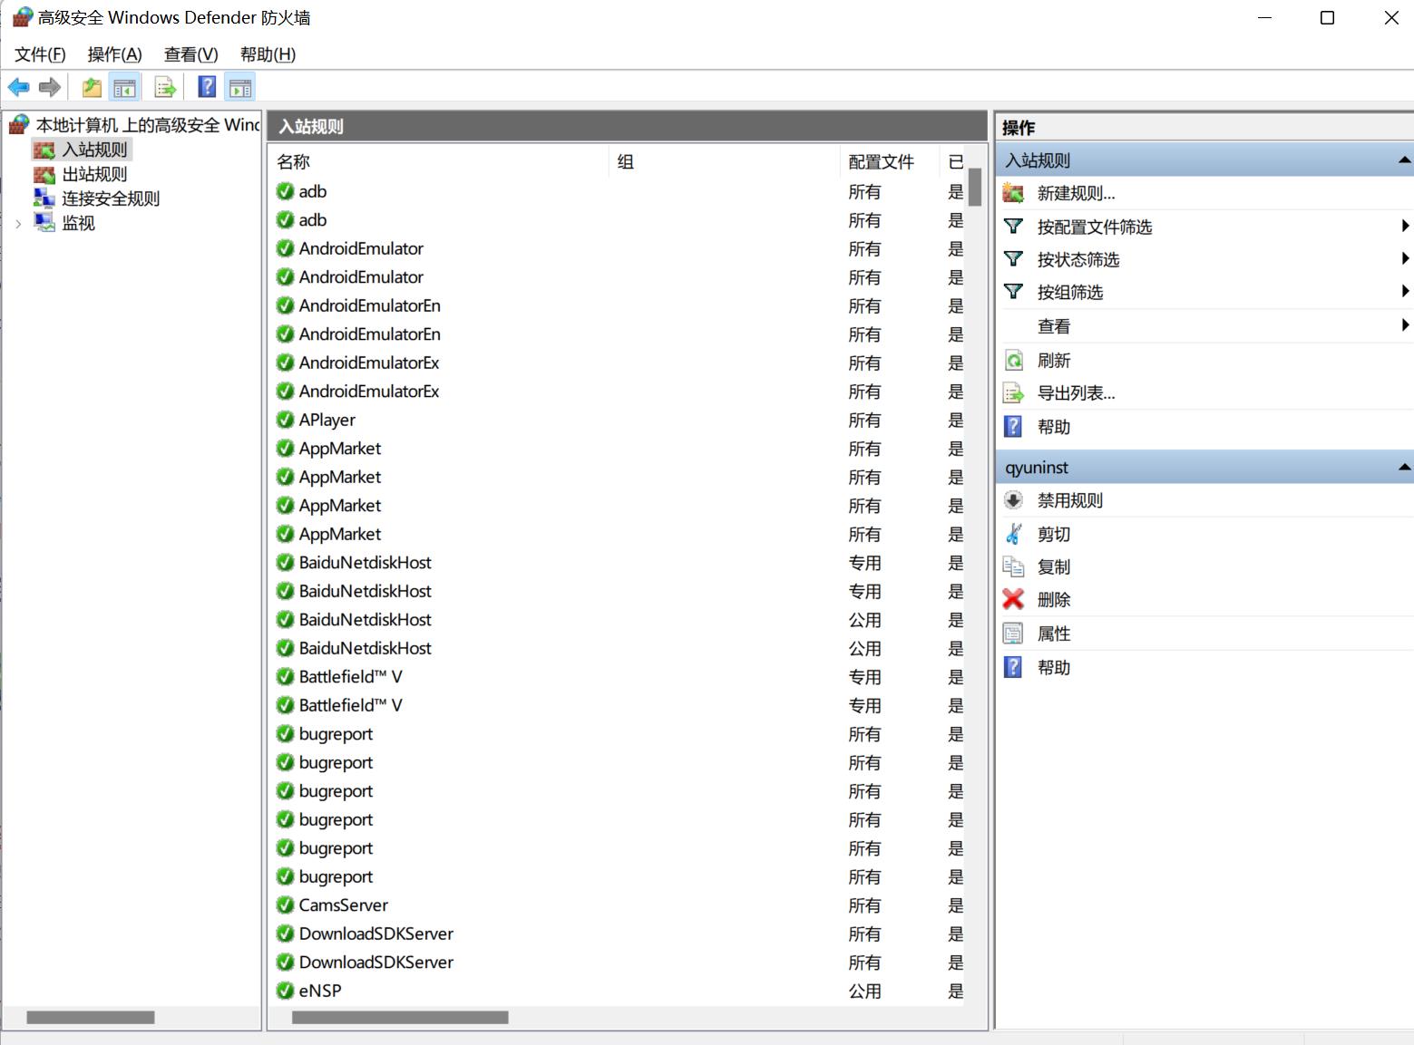Viewport: 1414px width, 1045px height.
Task: Click the Back arrow toolbar icon
Action: [x=18, y=87]
